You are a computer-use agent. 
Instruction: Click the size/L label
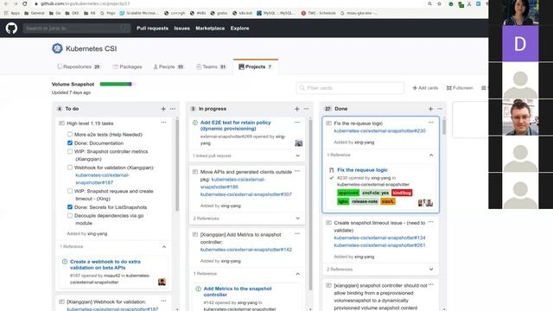(x=388, y=201)
